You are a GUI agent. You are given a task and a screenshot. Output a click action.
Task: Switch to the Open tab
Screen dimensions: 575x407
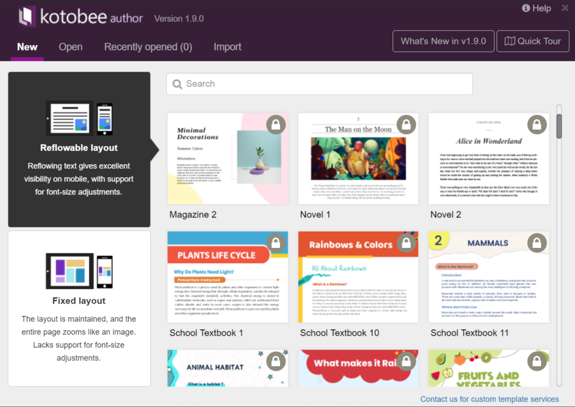coord(70,47)
